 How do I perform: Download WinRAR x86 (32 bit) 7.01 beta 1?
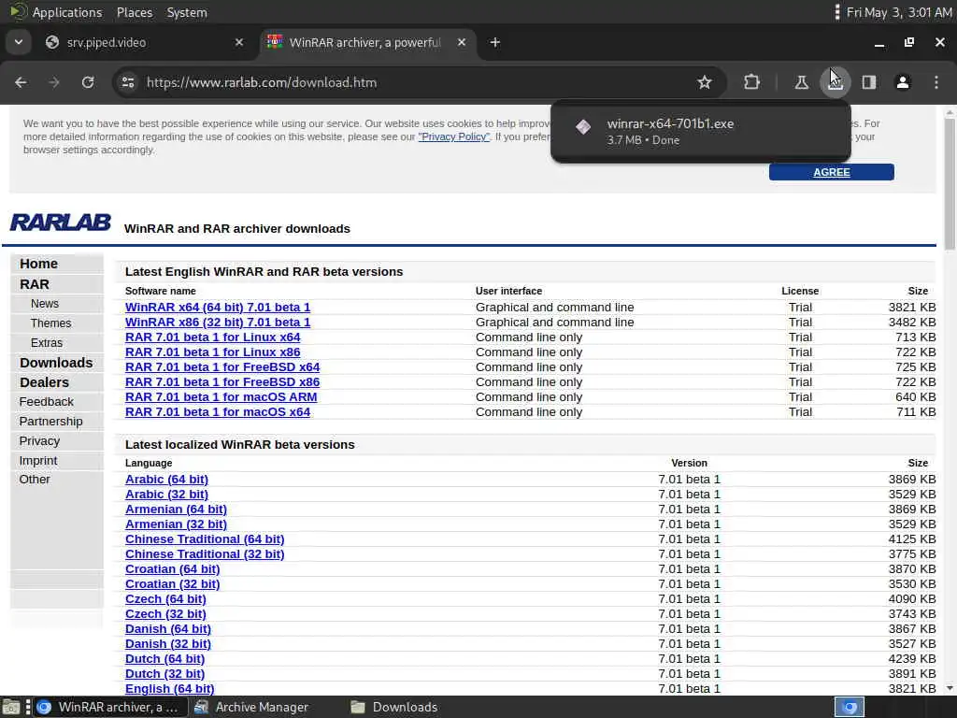click(217, 323)
